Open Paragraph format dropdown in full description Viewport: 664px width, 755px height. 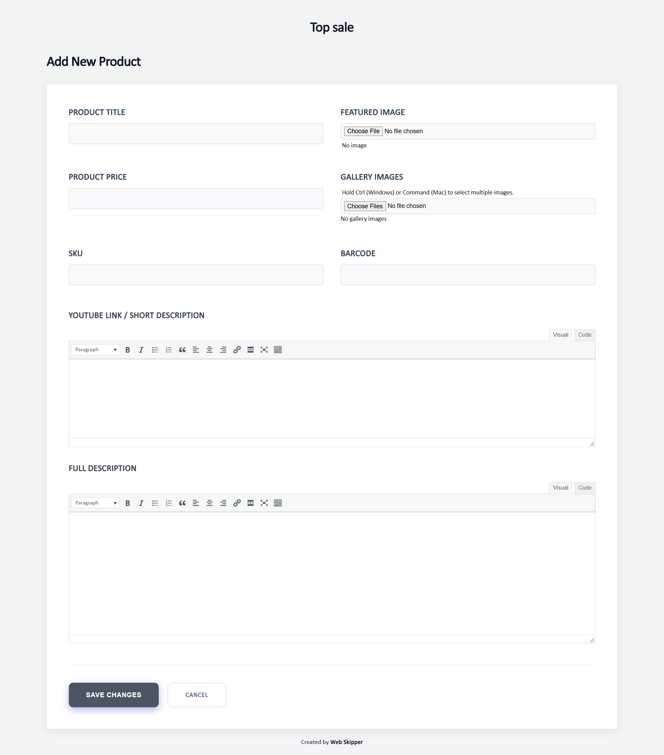point(95,503)
